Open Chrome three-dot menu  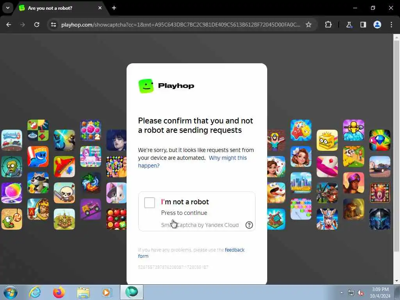pyautogui.click(x=391, y=25)
